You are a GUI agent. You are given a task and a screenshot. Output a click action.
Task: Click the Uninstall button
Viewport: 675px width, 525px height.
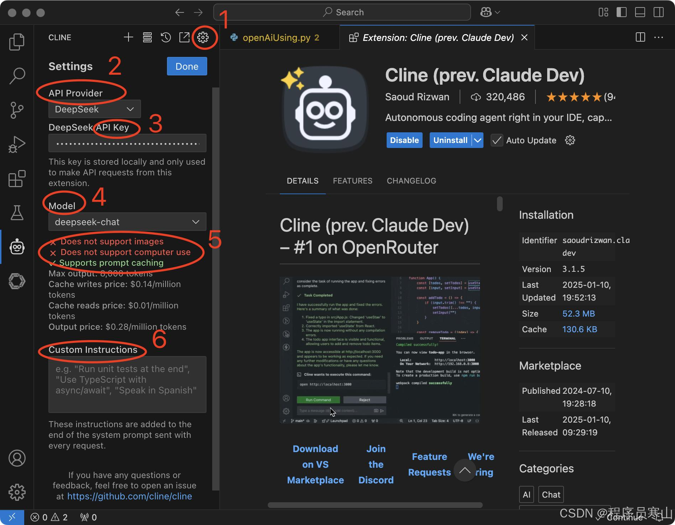pyautogui.click(x=450, y=140)
